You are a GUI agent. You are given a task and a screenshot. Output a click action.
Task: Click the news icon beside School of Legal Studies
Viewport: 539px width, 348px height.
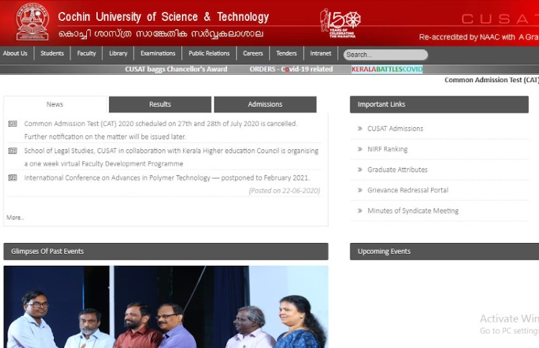(13, 151)
